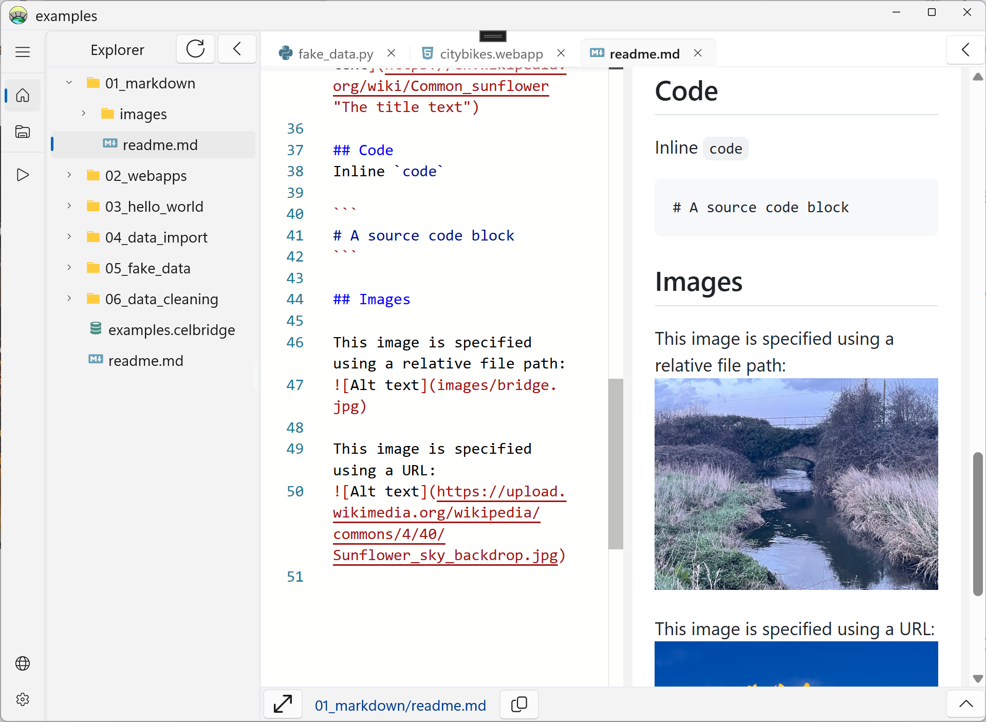Click the 02_webapps folder icon

(93, 175)
